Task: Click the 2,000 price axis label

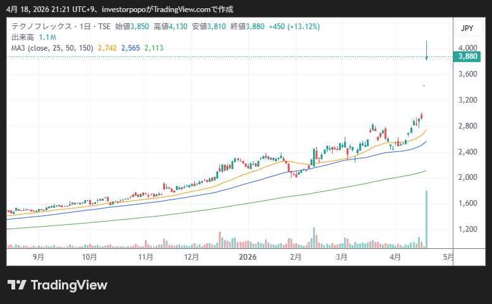Action: point(467,177)
